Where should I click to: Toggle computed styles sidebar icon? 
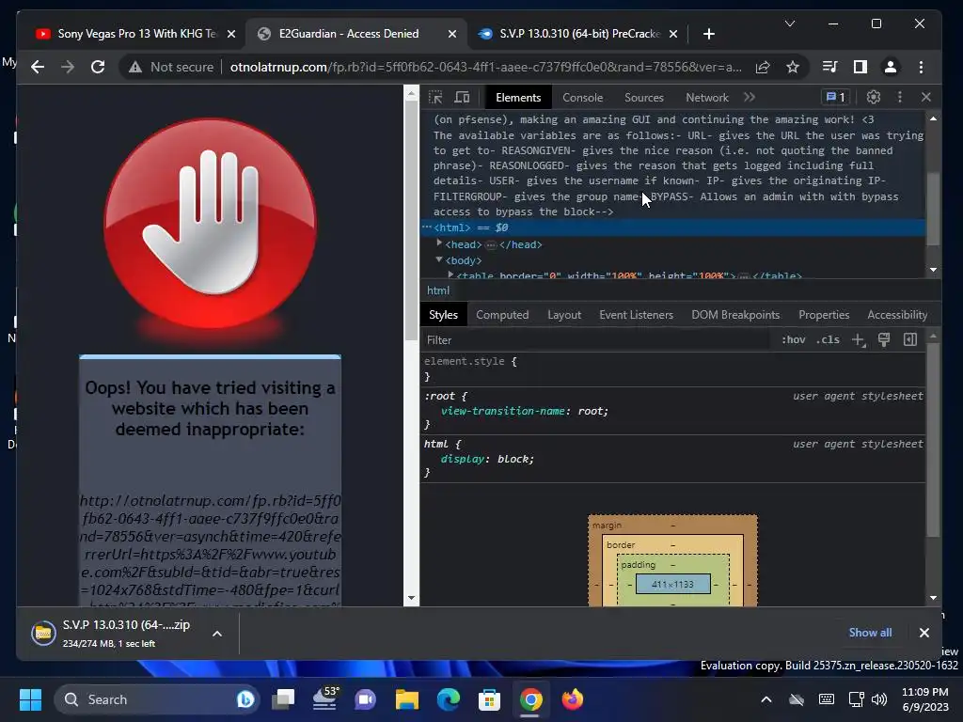(x=910, y=340)
